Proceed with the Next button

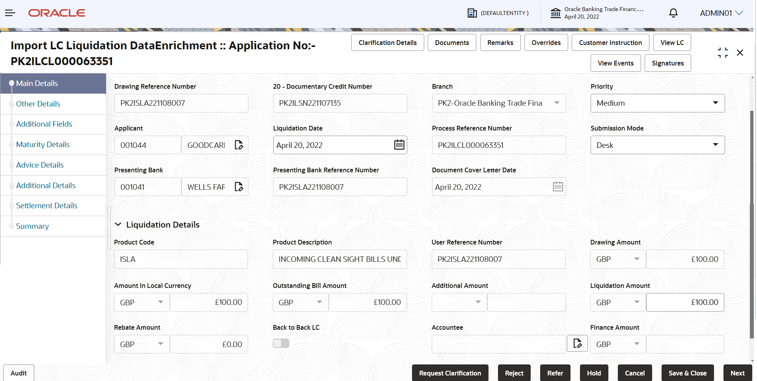(738, 373)
